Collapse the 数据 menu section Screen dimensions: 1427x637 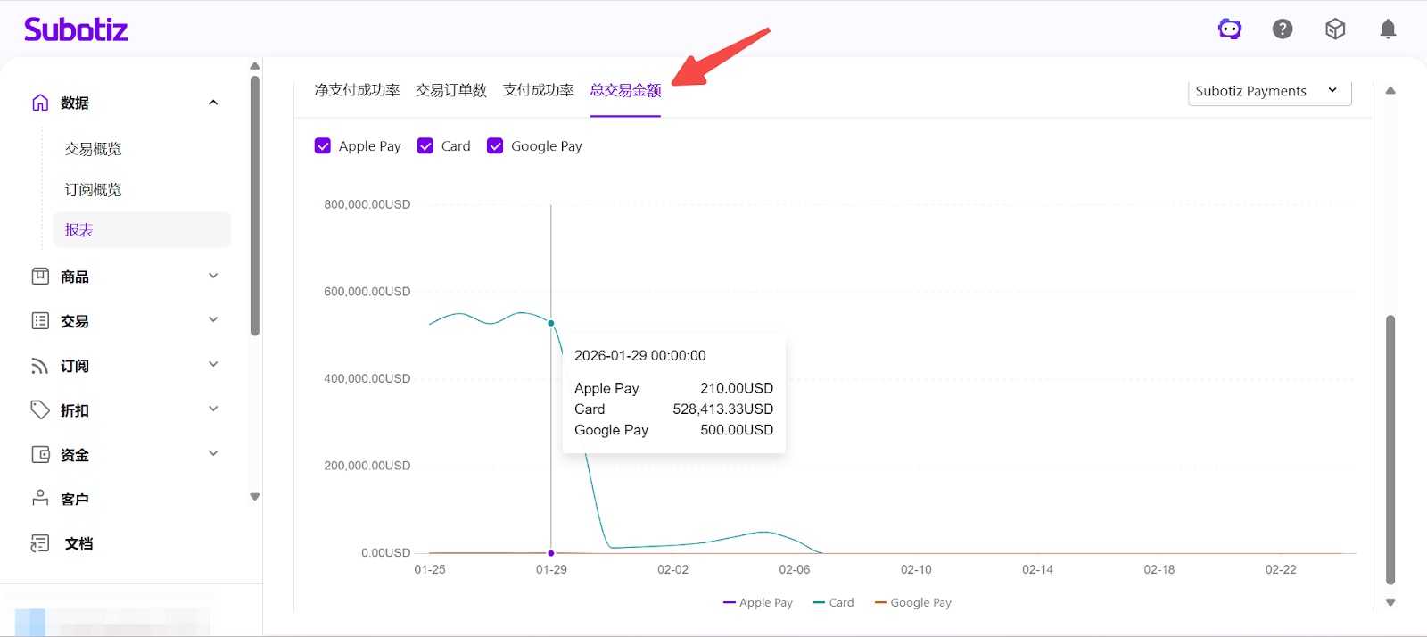click(x=213, y=103)
